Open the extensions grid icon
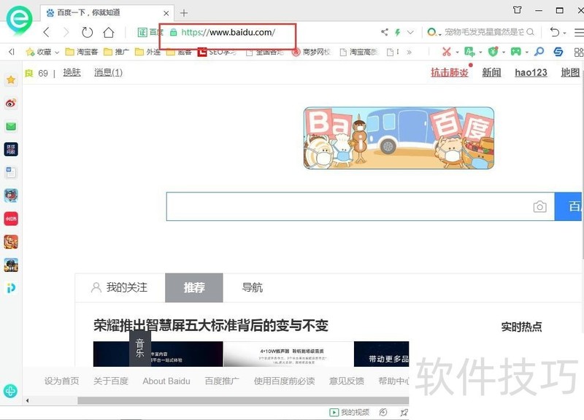Viewport: 584px width, 420px height. coord(579,52)
